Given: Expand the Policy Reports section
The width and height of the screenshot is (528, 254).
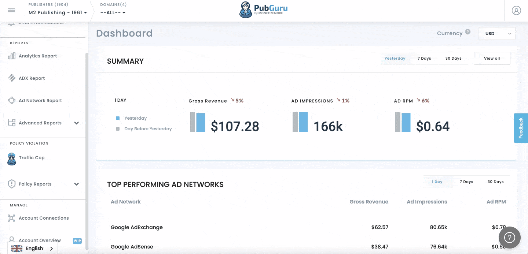Looking at the screenshot, I should click(35, 184).
